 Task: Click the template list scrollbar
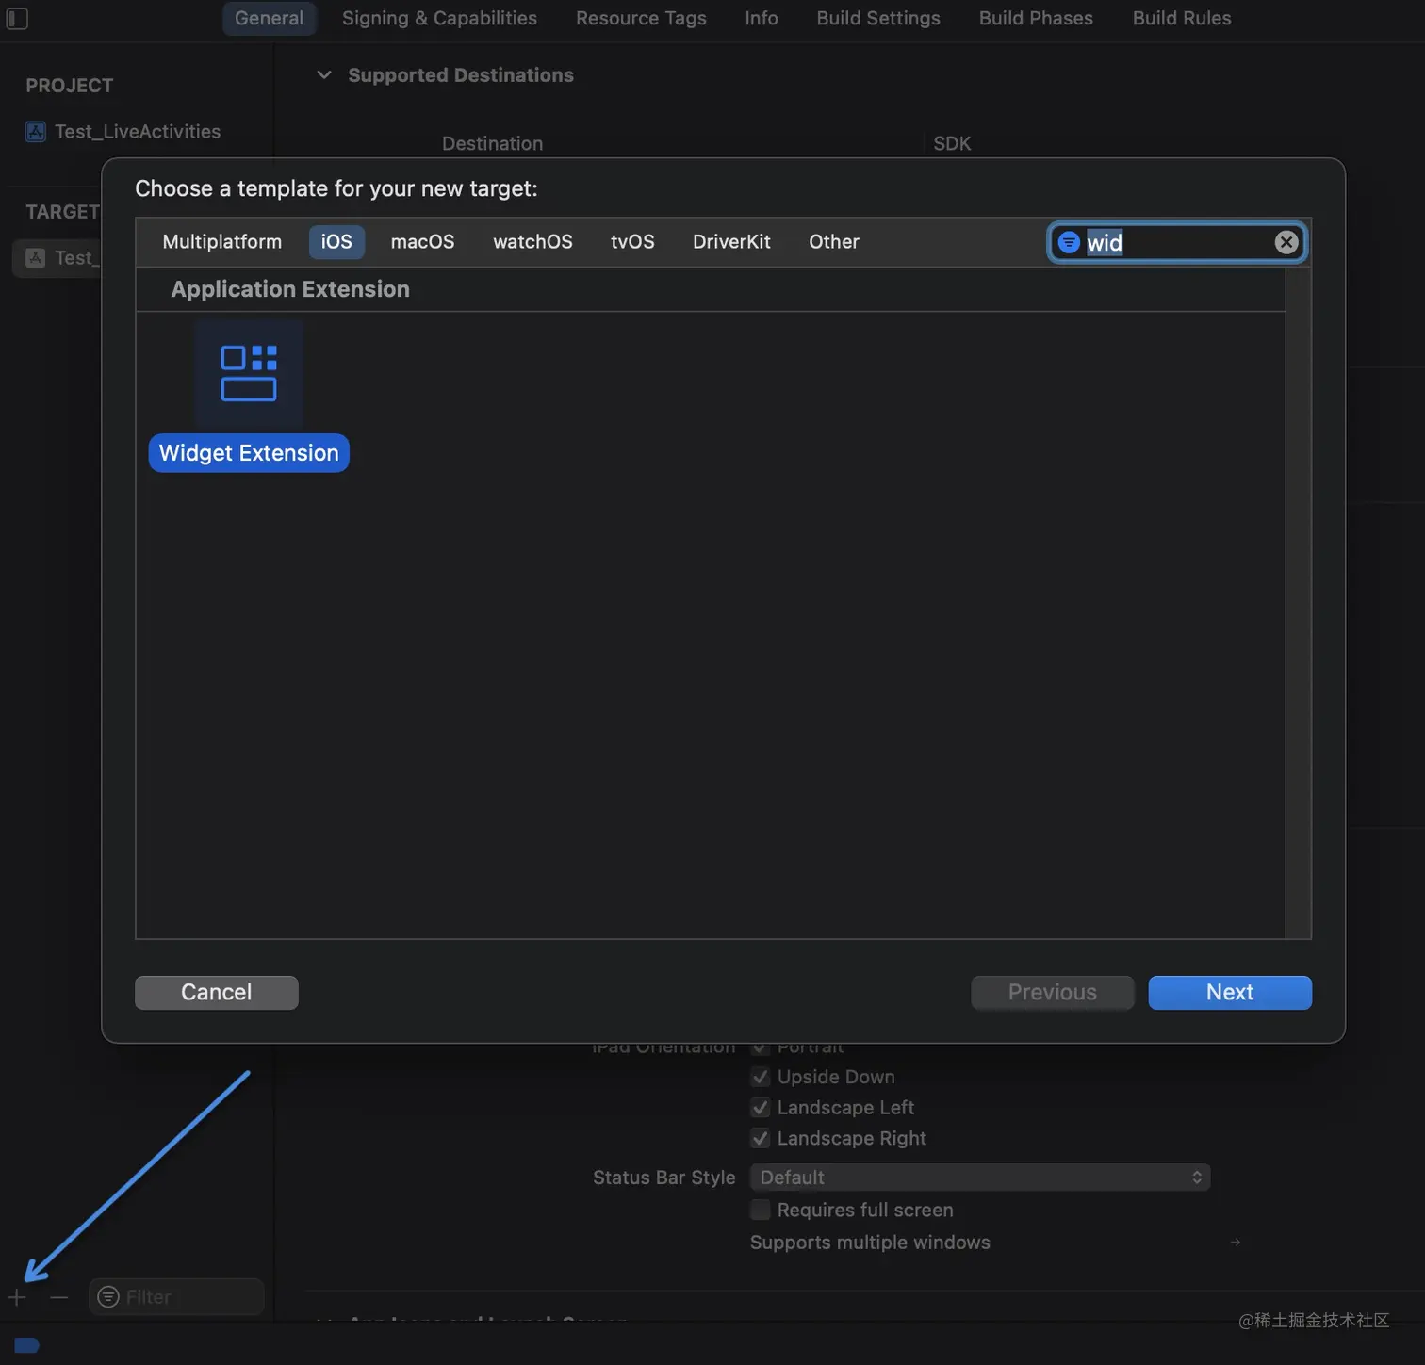tap(1299, 603)
